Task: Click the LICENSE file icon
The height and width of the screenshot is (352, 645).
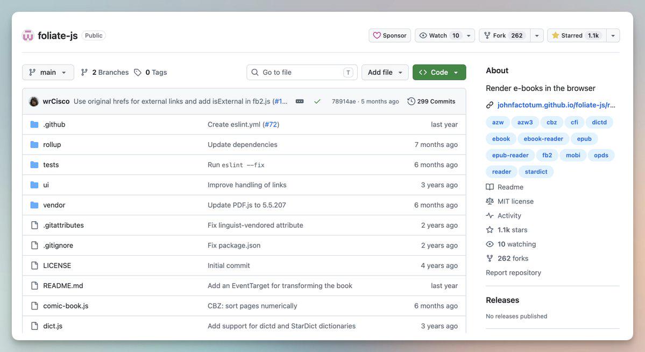Action: tap(34, 265)
